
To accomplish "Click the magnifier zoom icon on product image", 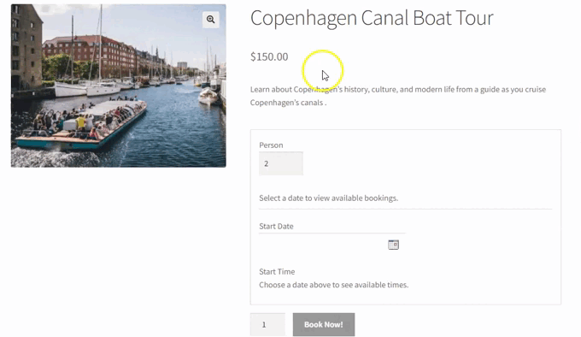I will tap(210, 20).
